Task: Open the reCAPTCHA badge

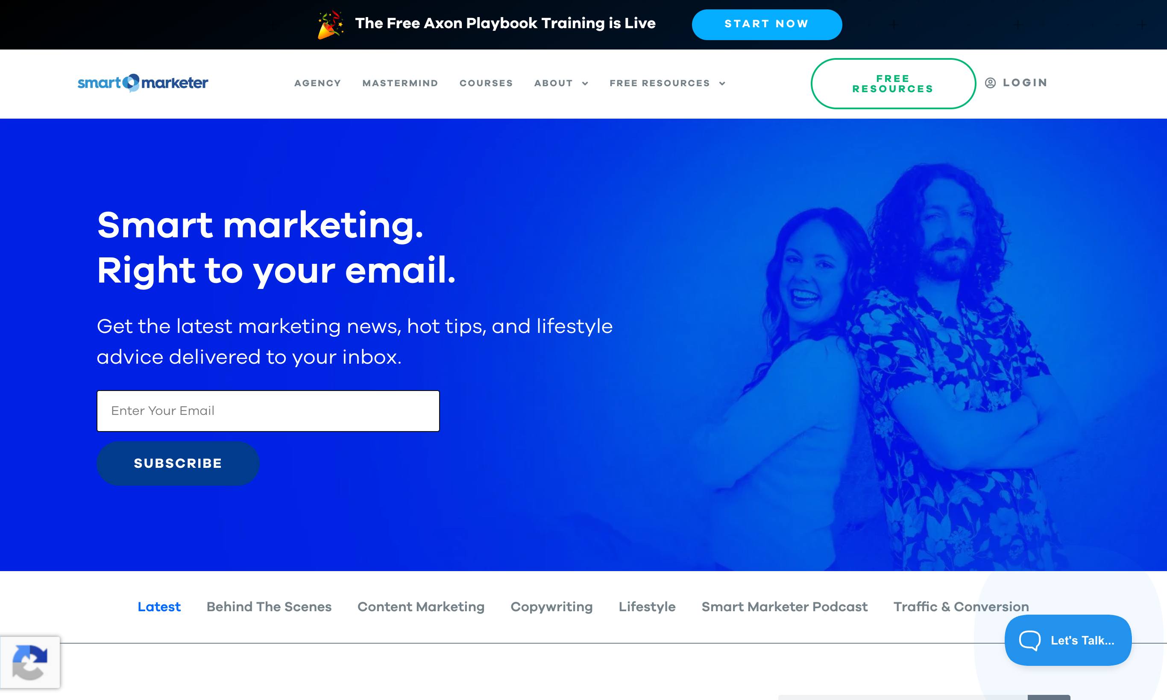Action: click(30, 662)
